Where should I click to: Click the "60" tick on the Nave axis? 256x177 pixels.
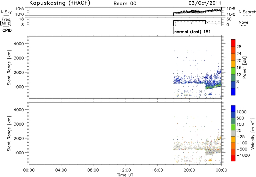click(x=229, y=19)
